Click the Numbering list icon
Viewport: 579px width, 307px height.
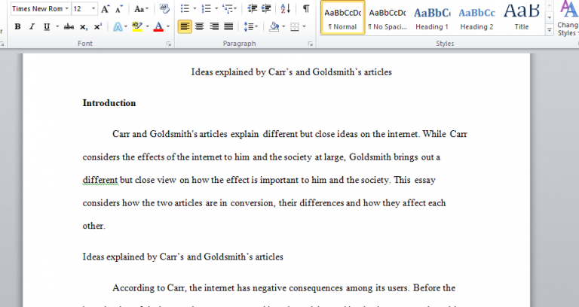[x=207, y=8]
